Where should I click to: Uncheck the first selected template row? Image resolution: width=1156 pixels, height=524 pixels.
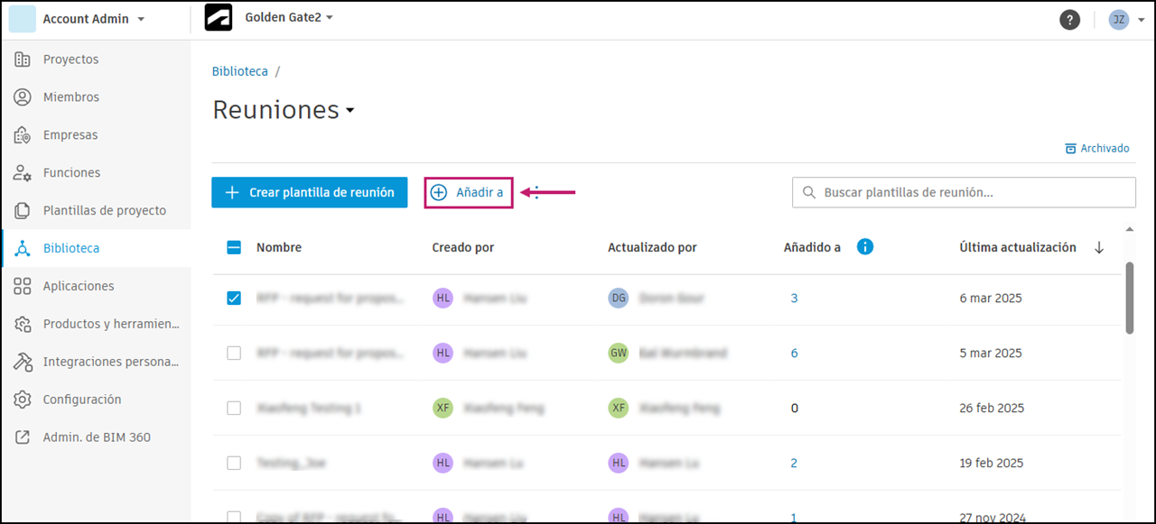234,299
